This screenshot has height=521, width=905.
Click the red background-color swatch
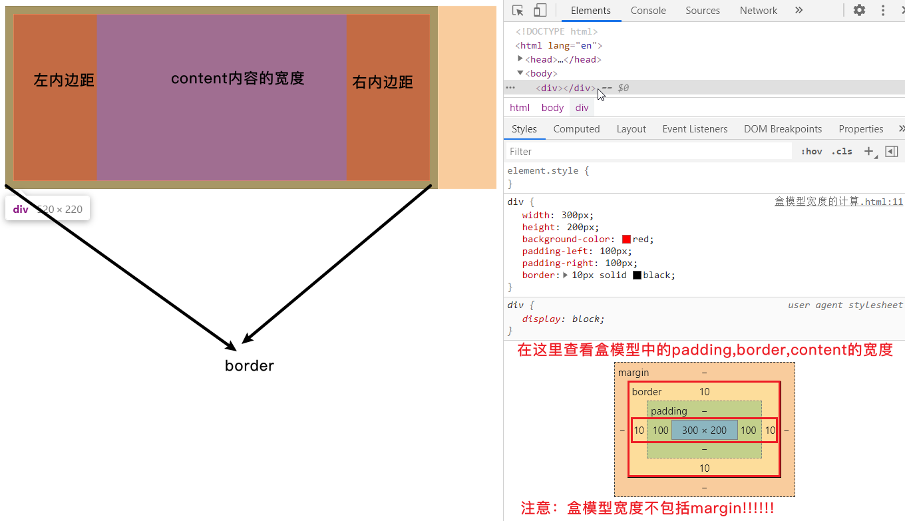[626, 240]
